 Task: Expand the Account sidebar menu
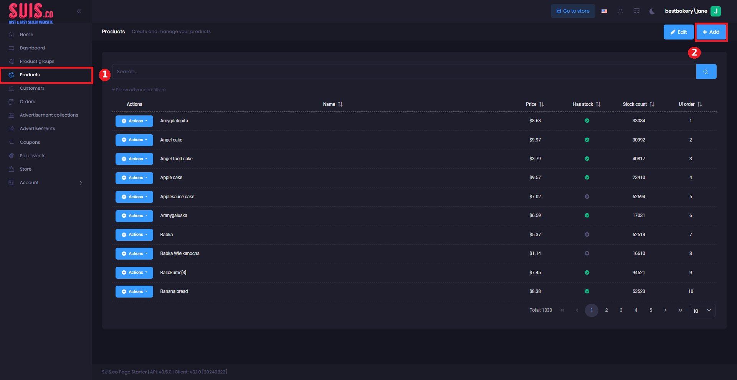point(46,183)
